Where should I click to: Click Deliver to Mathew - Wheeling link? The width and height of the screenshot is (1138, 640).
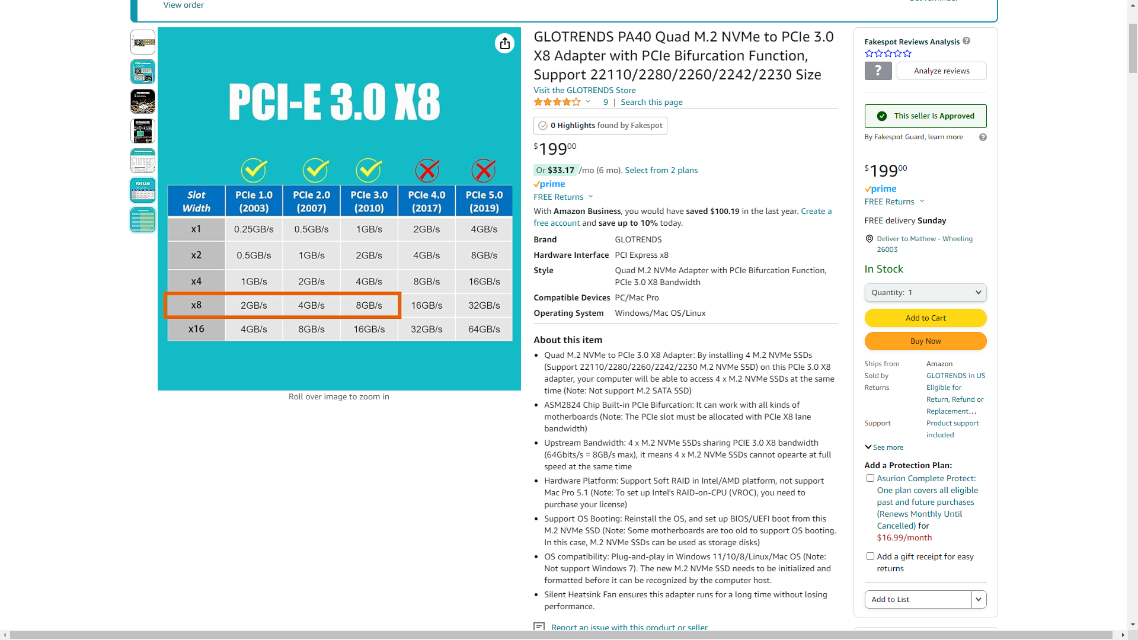pos(925,244)
